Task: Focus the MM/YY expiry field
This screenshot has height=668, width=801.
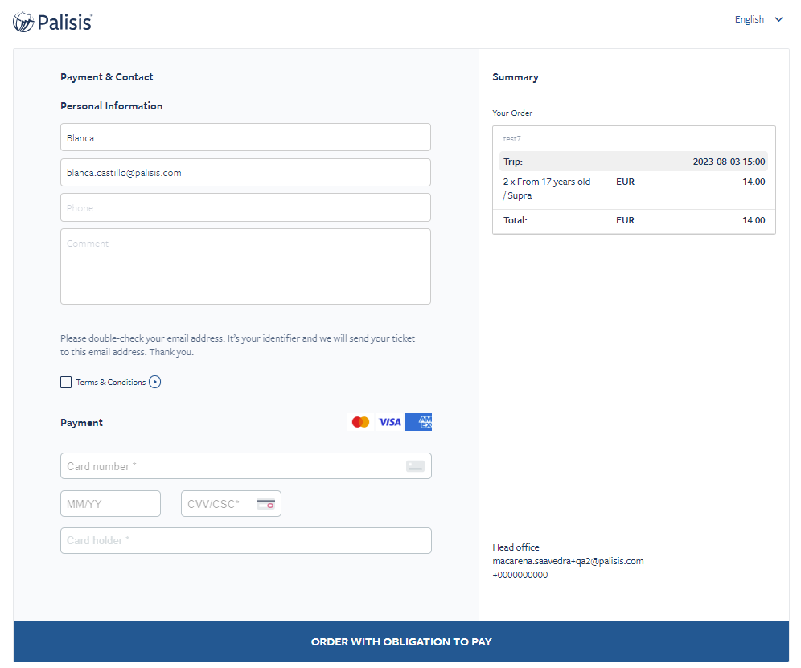Action: 110,503
